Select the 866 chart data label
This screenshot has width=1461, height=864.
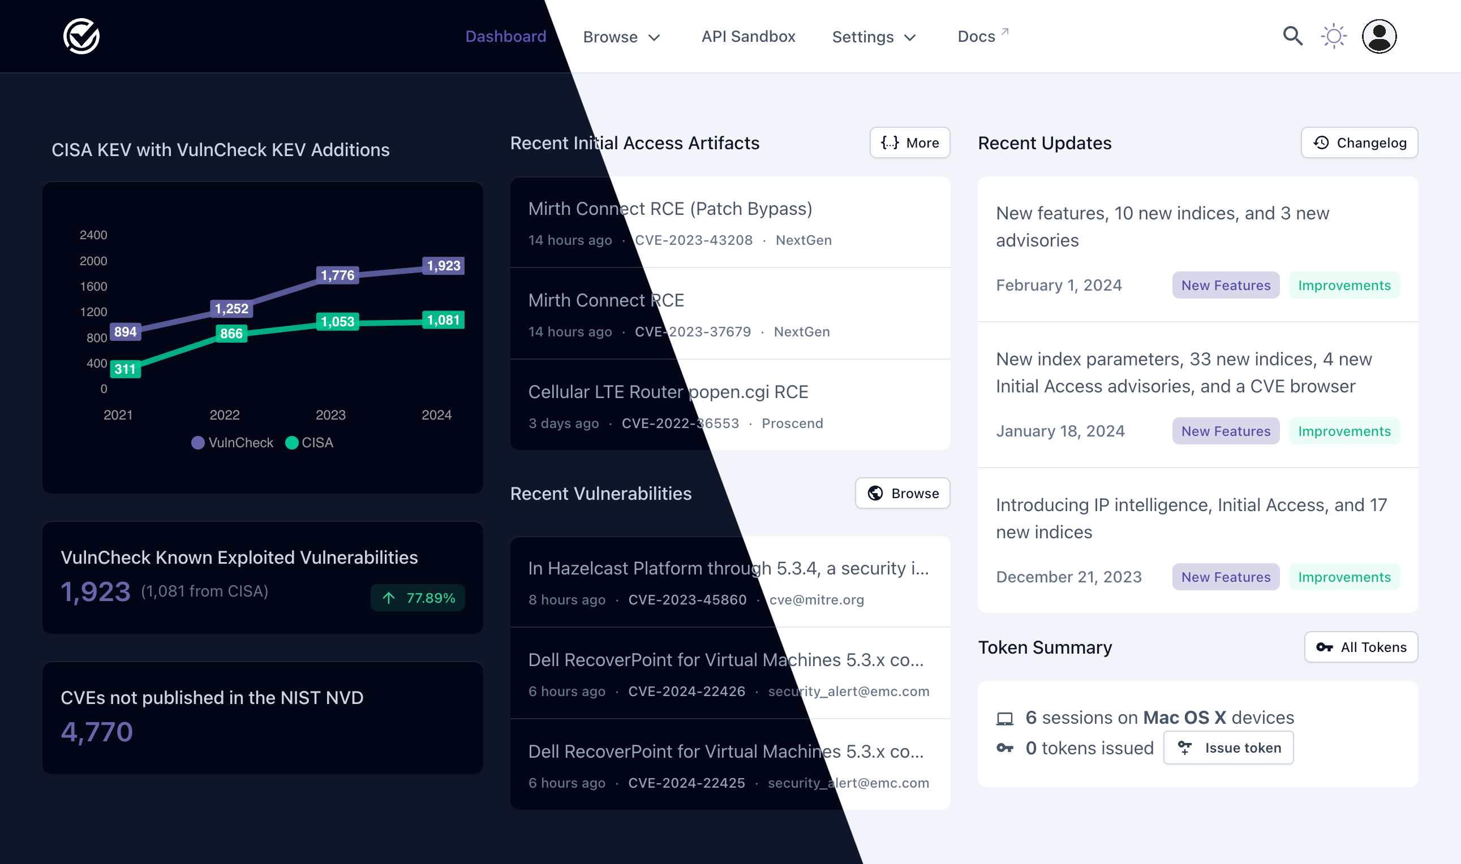pos(231,334)
